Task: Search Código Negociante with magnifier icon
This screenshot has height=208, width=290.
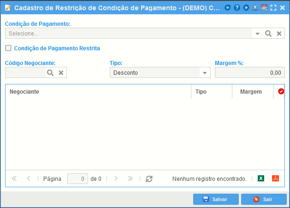Action: click(x=50, y=73)
